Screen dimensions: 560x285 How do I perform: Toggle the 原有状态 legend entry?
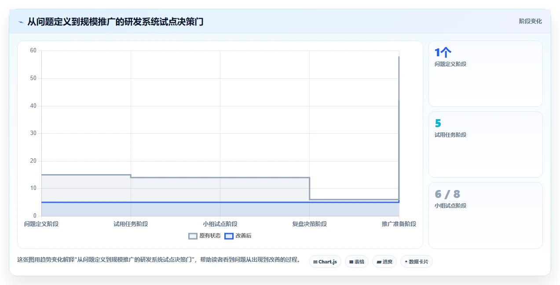click(x=205, y=236)
